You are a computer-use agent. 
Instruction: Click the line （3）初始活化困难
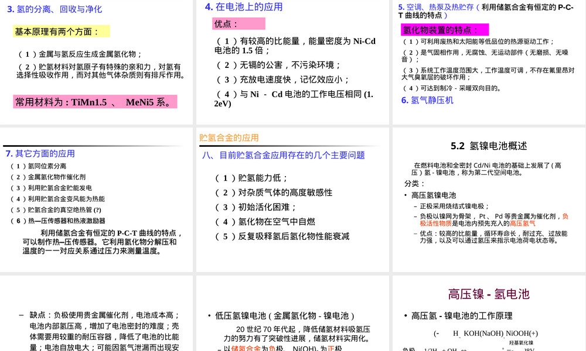click(x=256, y=207)
